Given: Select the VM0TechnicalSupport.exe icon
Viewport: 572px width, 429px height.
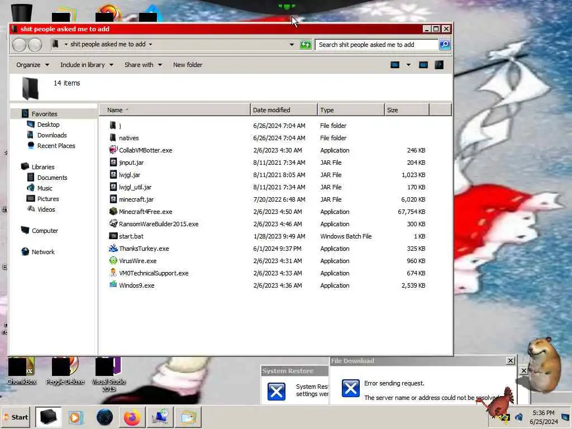Looking at the screenshot, I should 113,273.
